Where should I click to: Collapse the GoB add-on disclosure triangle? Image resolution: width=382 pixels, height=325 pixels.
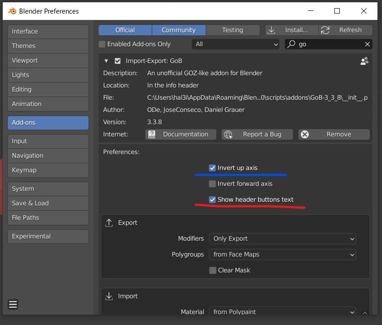tap(106, 61)
